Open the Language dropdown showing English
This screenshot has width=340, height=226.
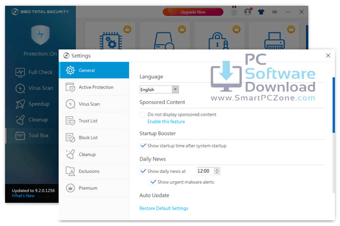(x=159, y=89)
